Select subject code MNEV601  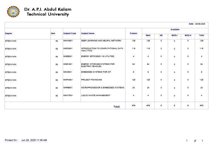pyautogui.click(x=68, y=64)
